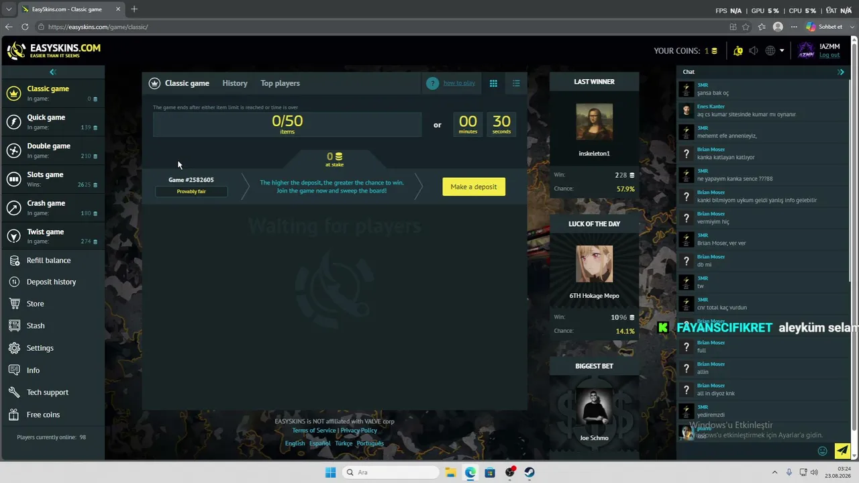Open the !AZMM profile avatar
The width and height of the screenshot is (859, 483).
point(806,51)
